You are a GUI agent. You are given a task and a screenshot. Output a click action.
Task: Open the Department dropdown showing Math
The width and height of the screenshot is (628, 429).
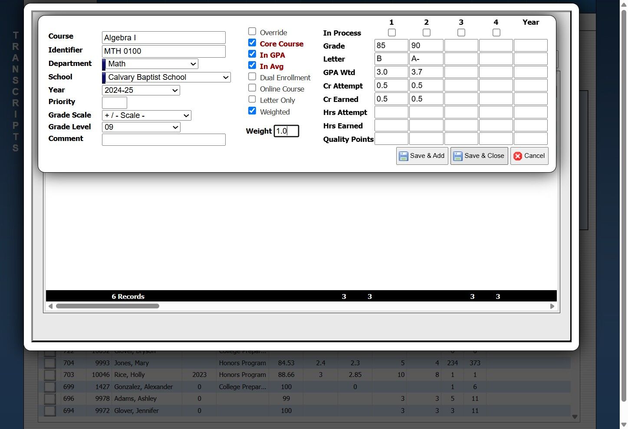click(x=150, y=64)
